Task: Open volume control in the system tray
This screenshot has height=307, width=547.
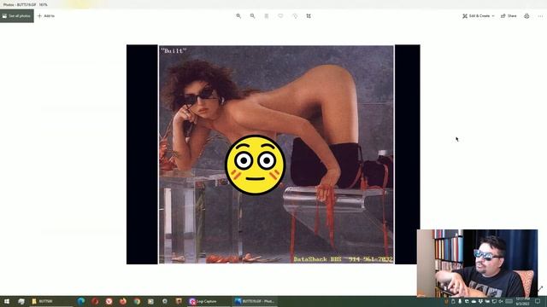Action: pos(501,301)
